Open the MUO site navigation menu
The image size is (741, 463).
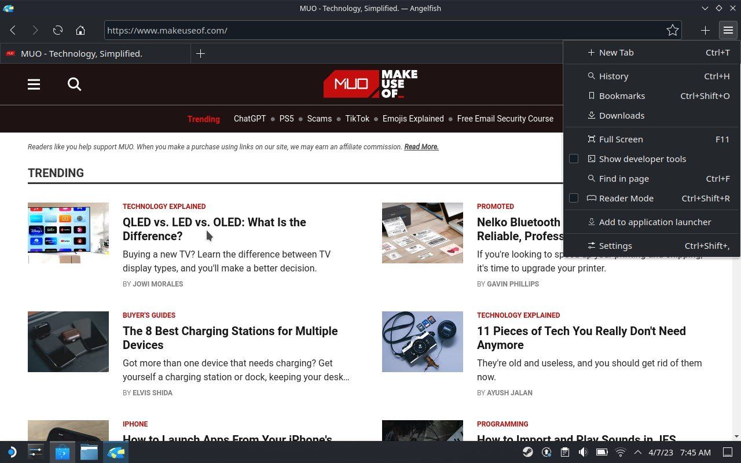34,84
